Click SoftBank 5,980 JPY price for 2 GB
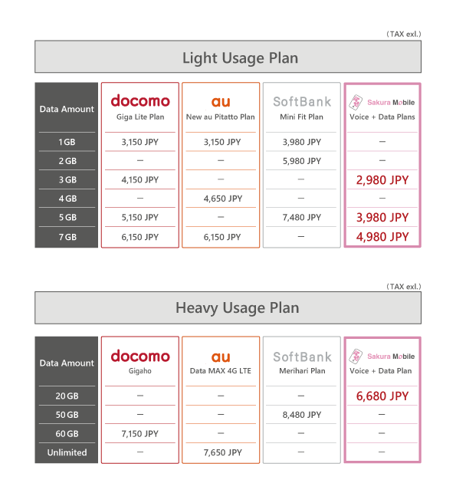The height and width of the screenshot is (493, 456). tap(302, 161)
